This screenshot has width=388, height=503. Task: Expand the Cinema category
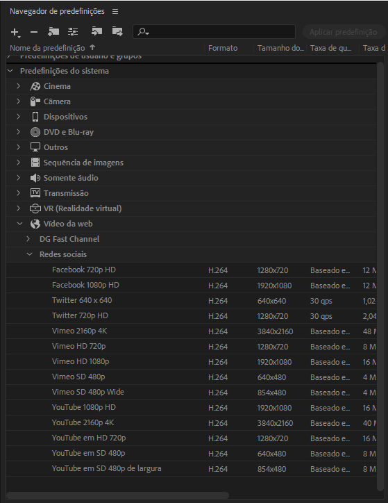(x=18, y=86)
